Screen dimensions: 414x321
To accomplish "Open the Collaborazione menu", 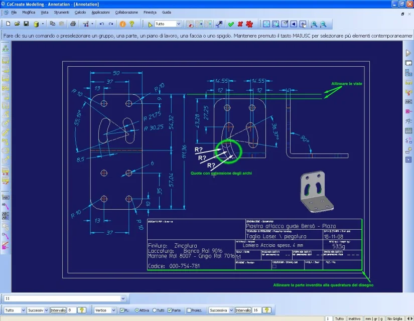I will 126,13.
